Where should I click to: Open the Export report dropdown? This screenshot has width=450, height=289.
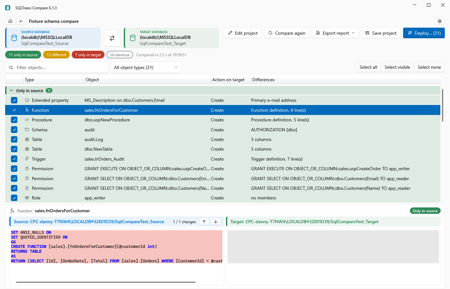coord(335,33)
